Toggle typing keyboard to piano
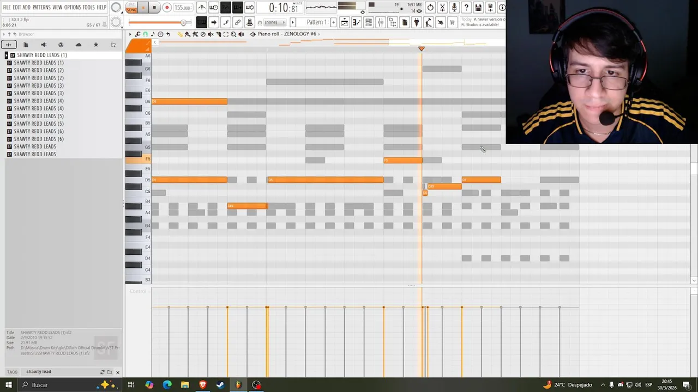The height and width of the screenshot is (392, 698). pos(202,22)
